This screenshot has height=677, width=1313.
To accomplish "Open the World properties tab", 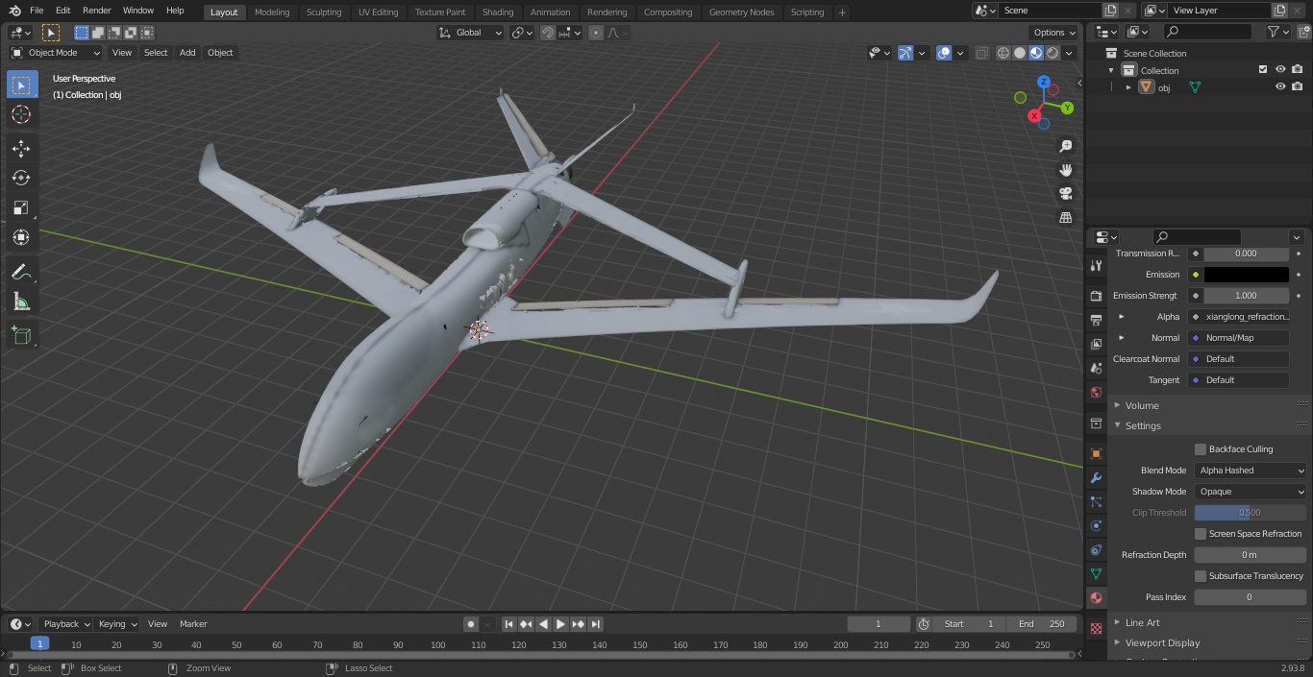I will pyautogui.click(x=1096, y=392).
